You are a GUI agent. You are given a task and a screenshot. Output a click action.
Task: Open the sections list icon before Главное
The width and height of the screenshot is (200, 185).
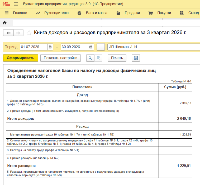point(7,13)
